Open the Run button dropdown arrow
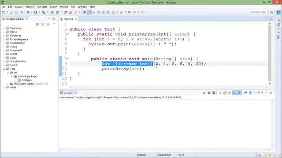 pyautogui.click(x=39, y=12)
